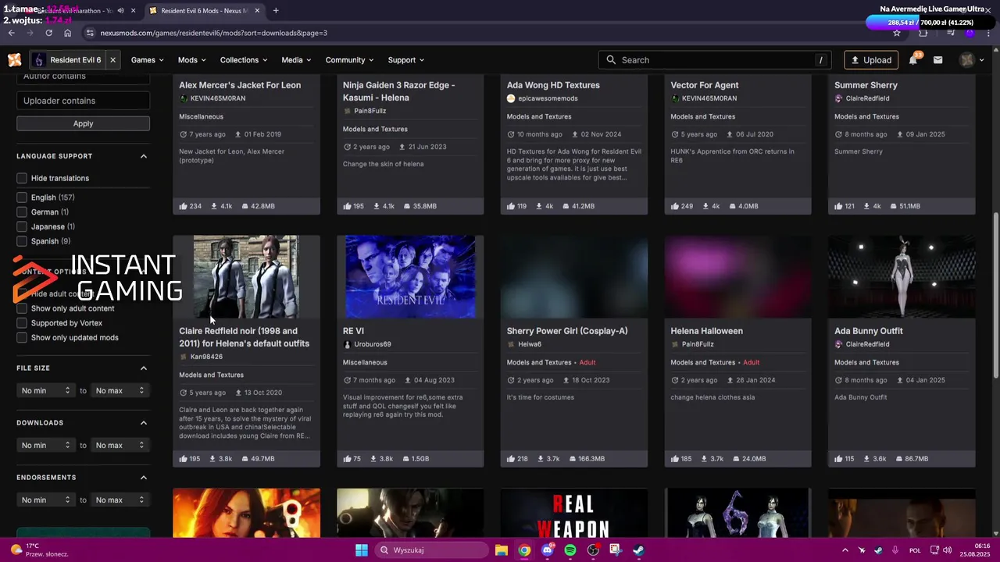The width and height of the screenshot is (1000, 562).
Task: Open Windows Start menu
Action: 361,550
